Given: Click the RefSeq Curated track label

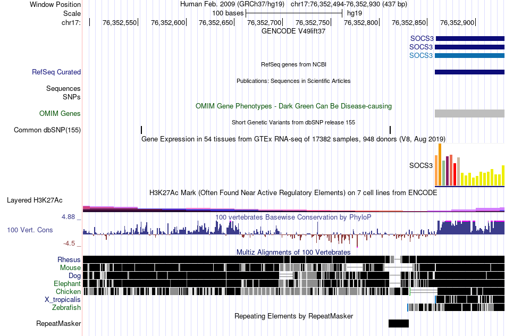Looking at the screenshot, I should click(56, 72).
